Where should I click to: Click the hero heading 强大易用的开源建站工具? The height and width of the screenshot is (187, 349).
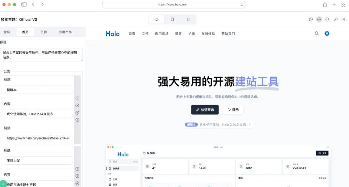(218, 82)
